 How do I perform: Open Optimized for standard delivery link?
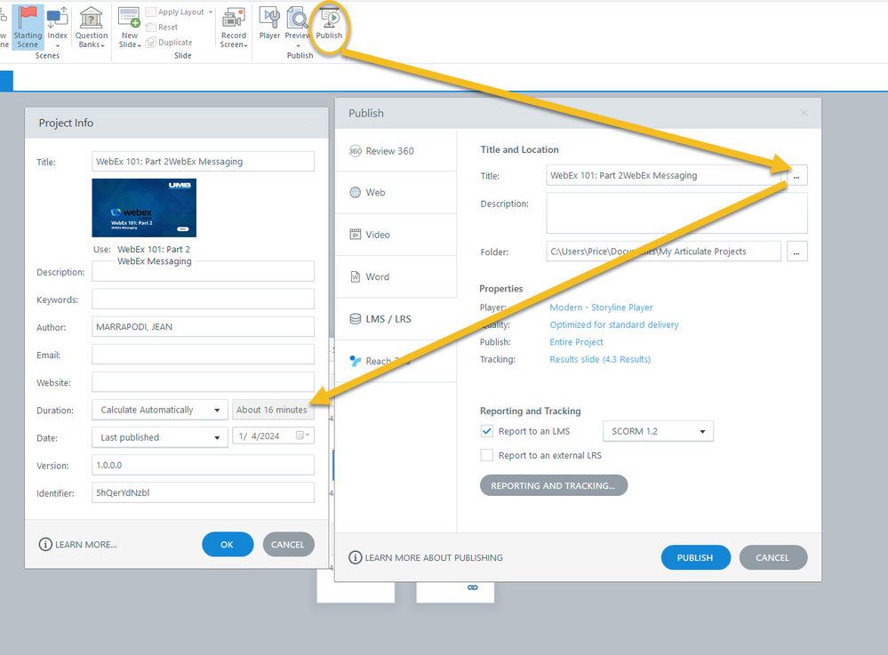(614, 324)
